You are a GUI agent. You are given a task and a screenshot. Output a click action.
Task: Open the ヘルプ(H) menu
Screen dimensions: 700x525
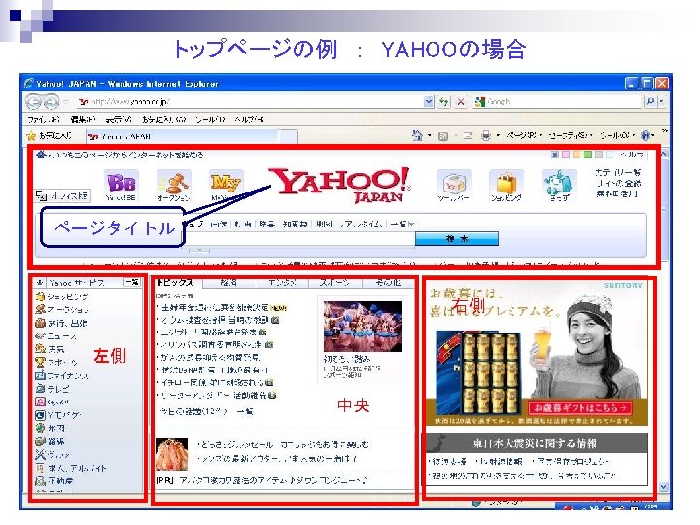(249, 120)
